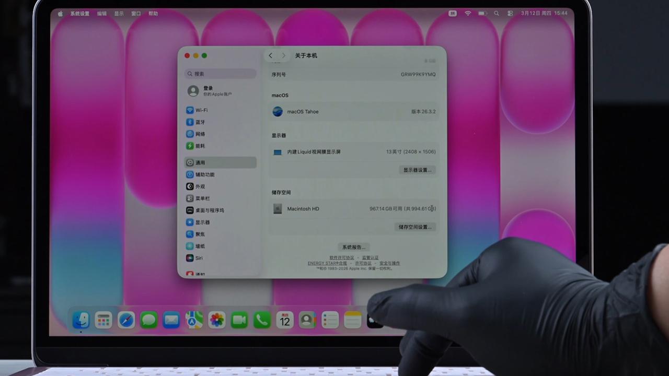
Task: Click display size 13 英寸 (2408 × 1506)
Action: pyautogui.click(x=411, y=152)
